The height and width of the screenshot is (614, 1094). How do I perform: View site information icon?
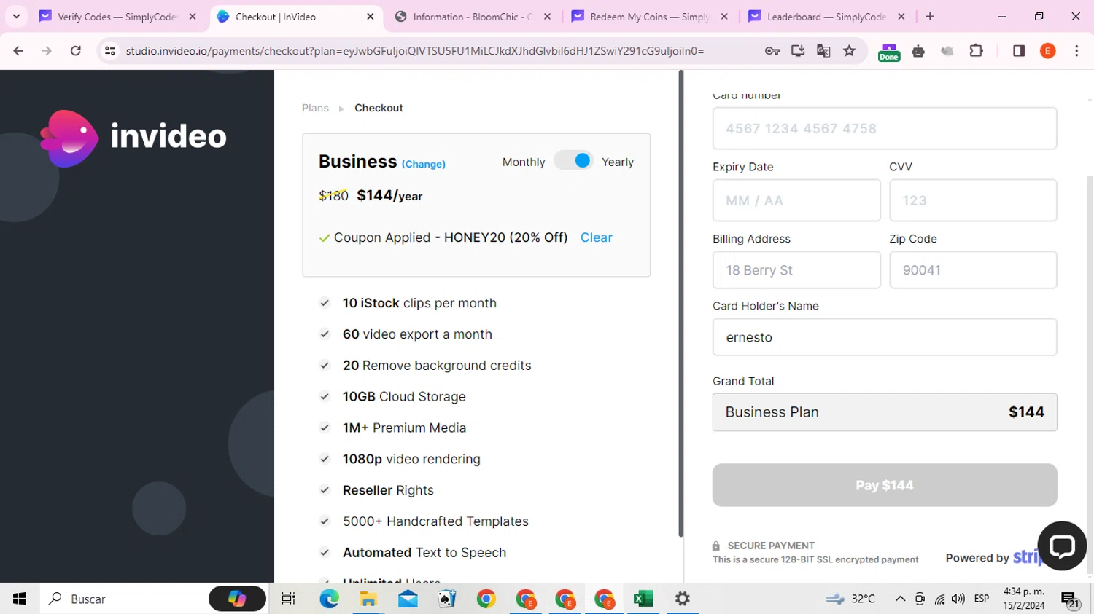[x=110, y=51]
